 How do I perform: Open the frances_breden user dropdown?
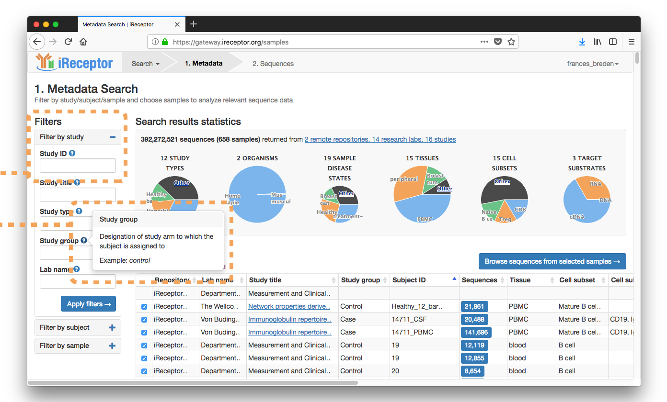pyautogui.click(x=593, y=64)
